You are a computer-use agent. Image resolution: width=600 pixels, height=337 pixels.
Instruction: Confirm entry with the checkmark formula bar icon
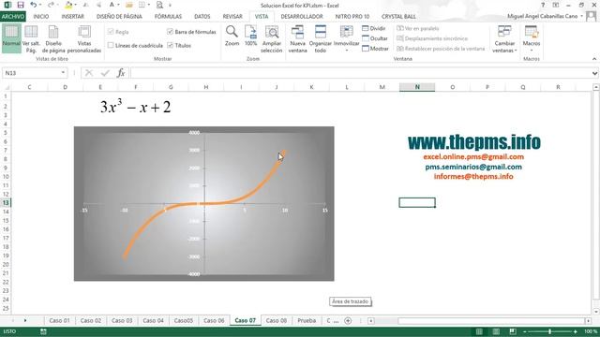[105, 73]
